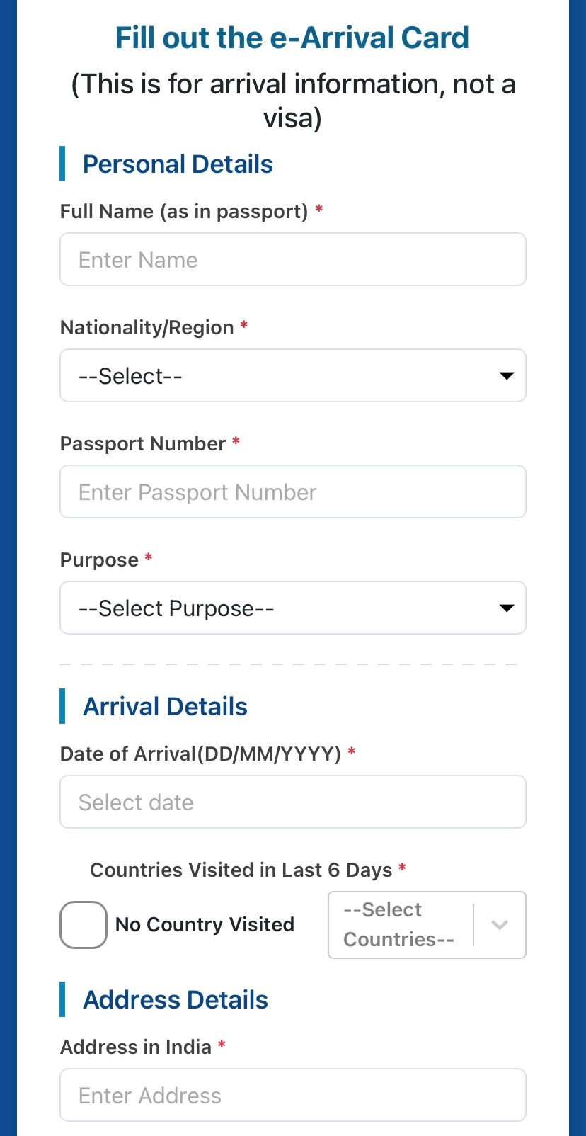Click the "Passport Number" field label
The height and width of the screenshot is (1136, 586).
(143, 444)
